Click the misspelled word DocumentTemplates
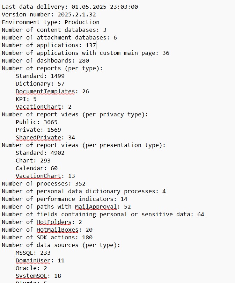This screenshot has width=235, height=283. coord(45,91)
